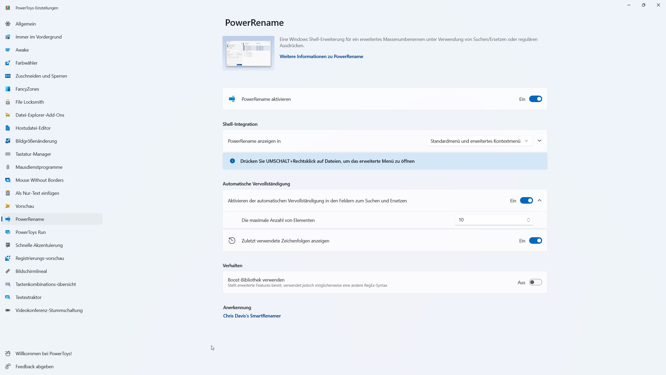Click the File Locksmith padlock icon

(8, 102)
